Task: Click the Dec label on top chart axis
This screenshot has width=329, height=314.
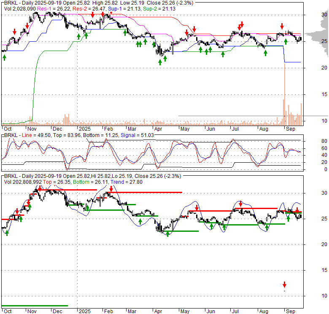Action: click(x=57, y=129)
